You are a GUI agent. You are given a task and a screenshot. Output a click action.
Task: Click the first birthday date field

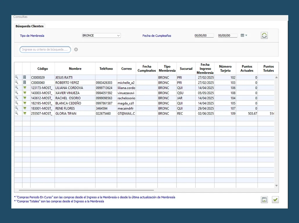204,35
